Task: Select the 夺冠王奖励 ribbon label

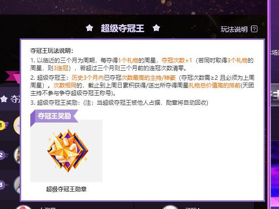Action: coord(54,116)
